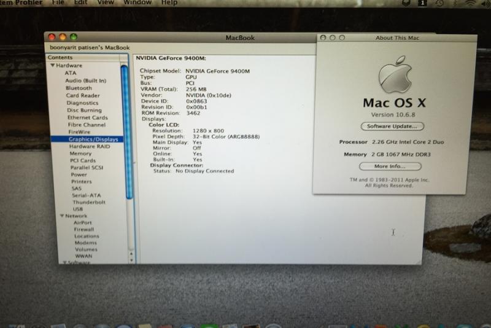This screenshot has width=491, height=328.
Task: Click the yellow minimize button of MacBook window
Action: coord(63,37)
